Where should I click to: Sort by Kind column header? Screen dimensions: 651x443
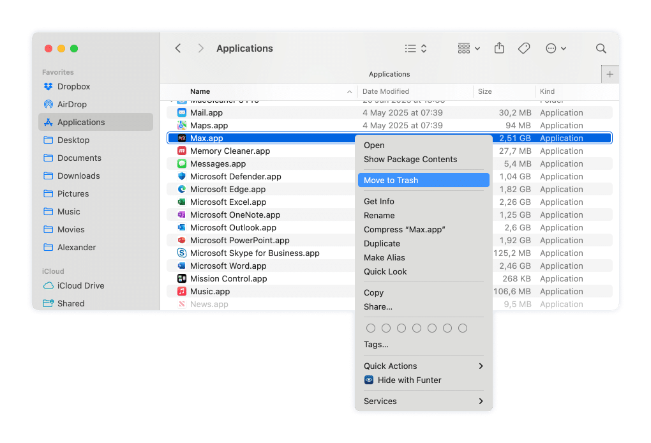point(547,91)
